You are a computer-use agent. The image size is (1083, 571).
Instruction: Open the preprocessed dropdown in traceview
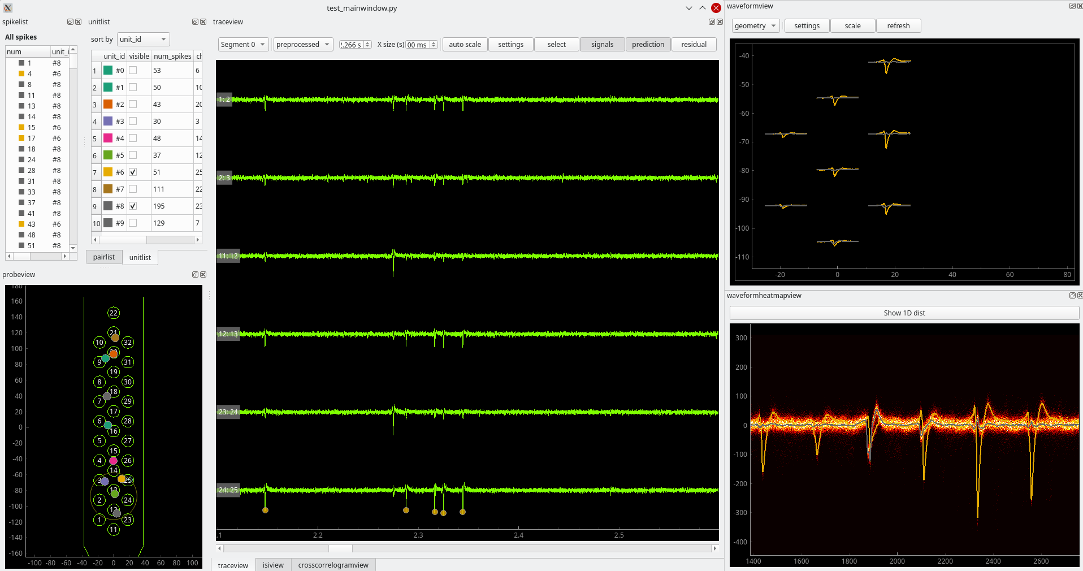pyautogui.click(x=302, y=44)
